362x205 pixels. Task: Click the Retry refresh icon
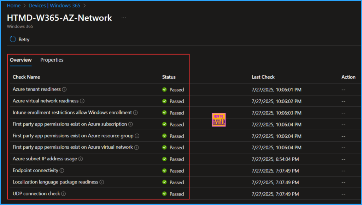tap(13, 39)
